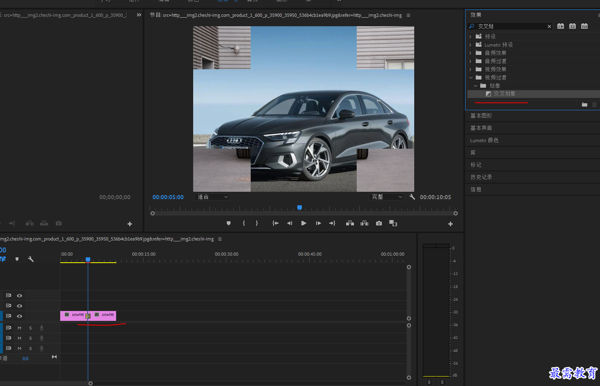Image resolution: width=600 pixels, height=386 pixels.
Task: Expand 音频过渡 folder
Action: click(x=470, y=61)
